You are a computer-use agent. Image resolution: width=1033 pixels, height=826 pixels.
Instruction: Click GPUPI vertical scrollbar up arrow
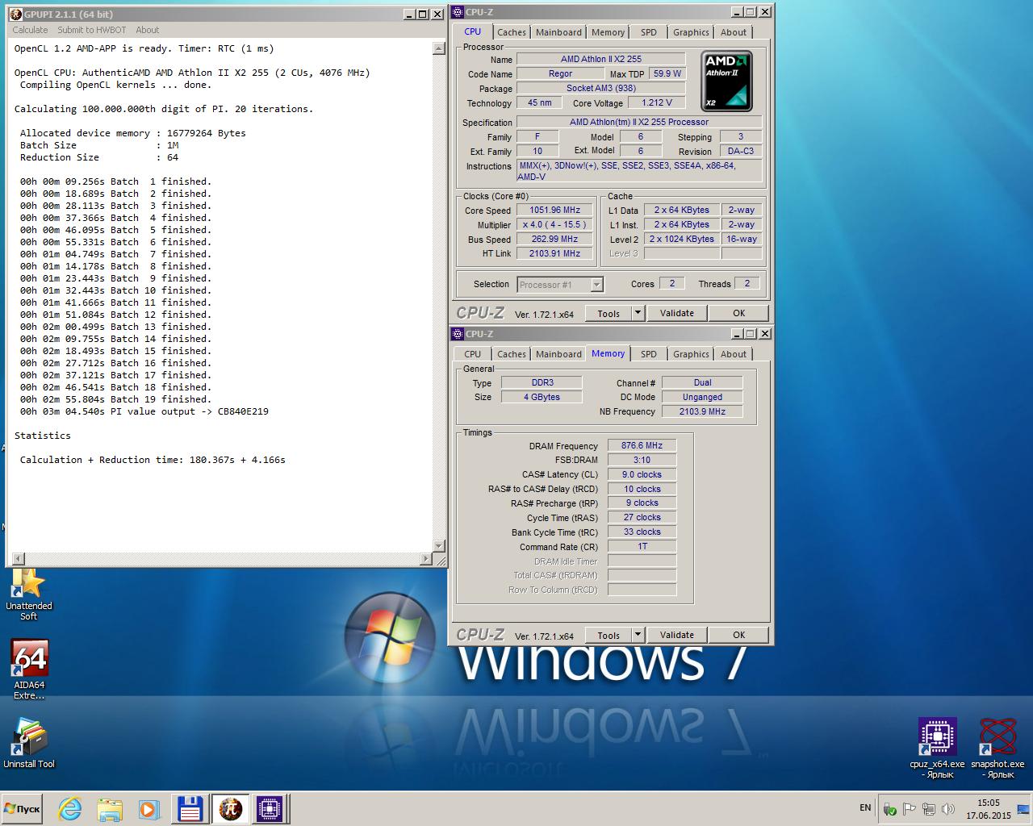[x=439, y=48]
